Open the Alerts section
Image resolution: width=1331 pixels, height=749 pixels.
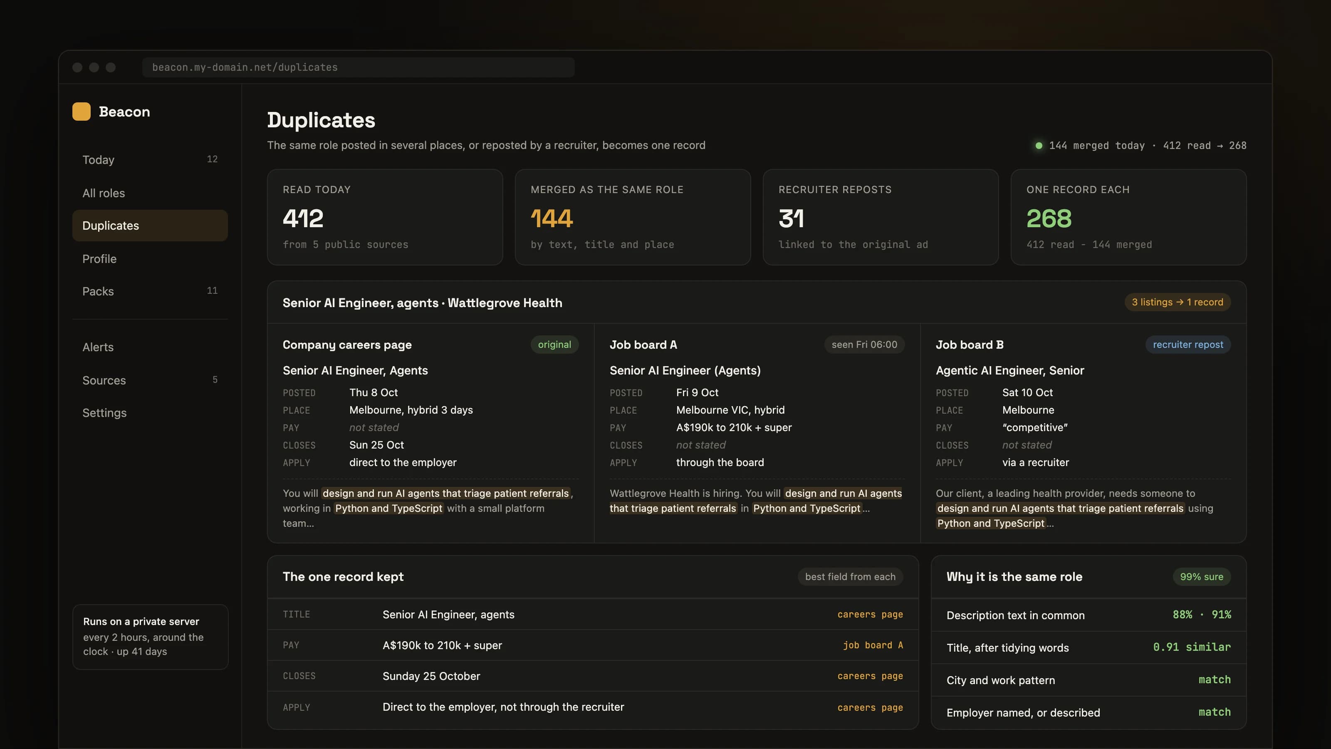150,347
